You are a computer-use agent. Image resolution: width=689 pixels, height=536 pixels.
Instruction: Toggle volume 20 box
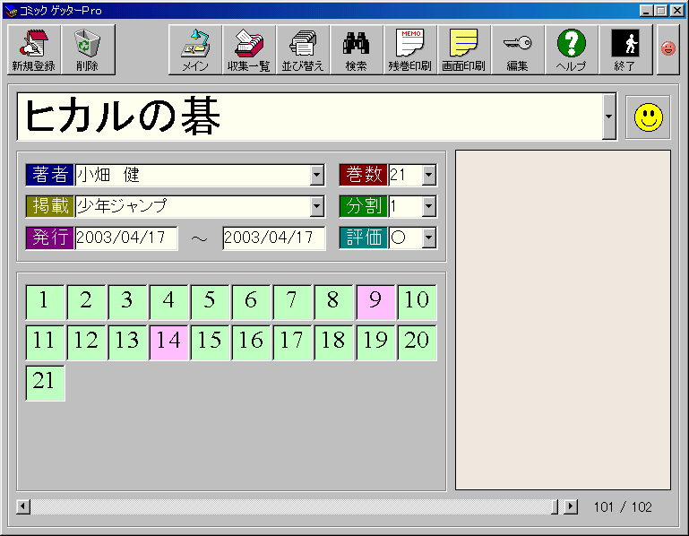coord(417,342)
